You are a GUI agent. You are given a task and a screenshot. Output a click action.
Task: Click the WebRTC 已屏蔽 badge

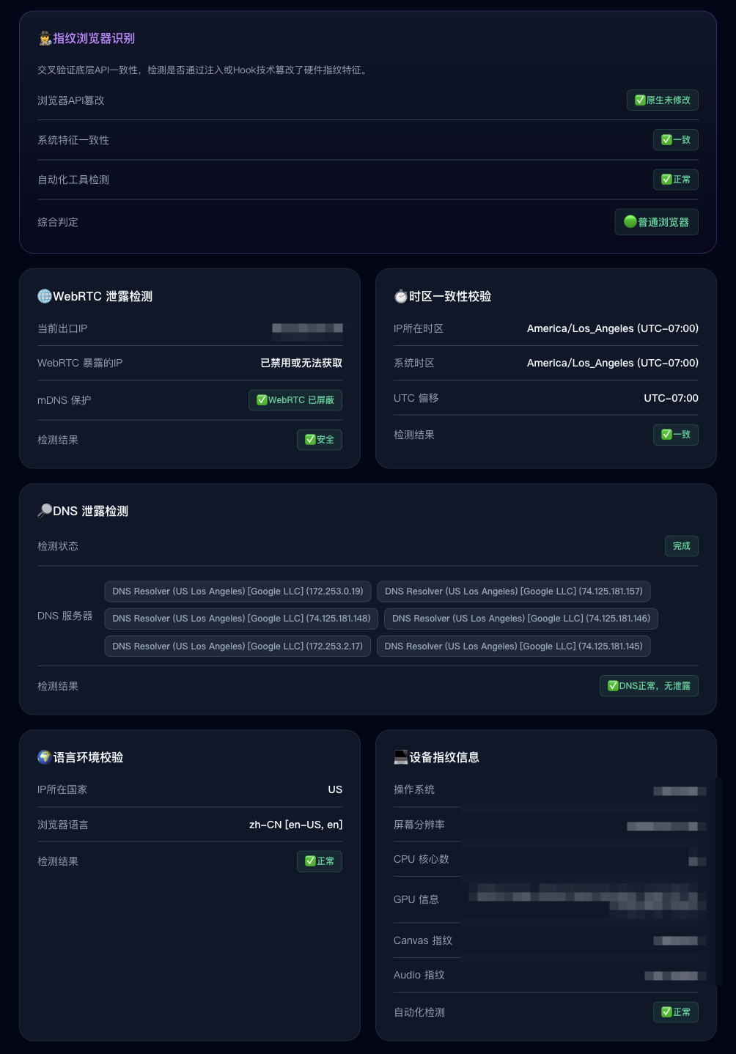pyautogui.click(x=295, y=400)
